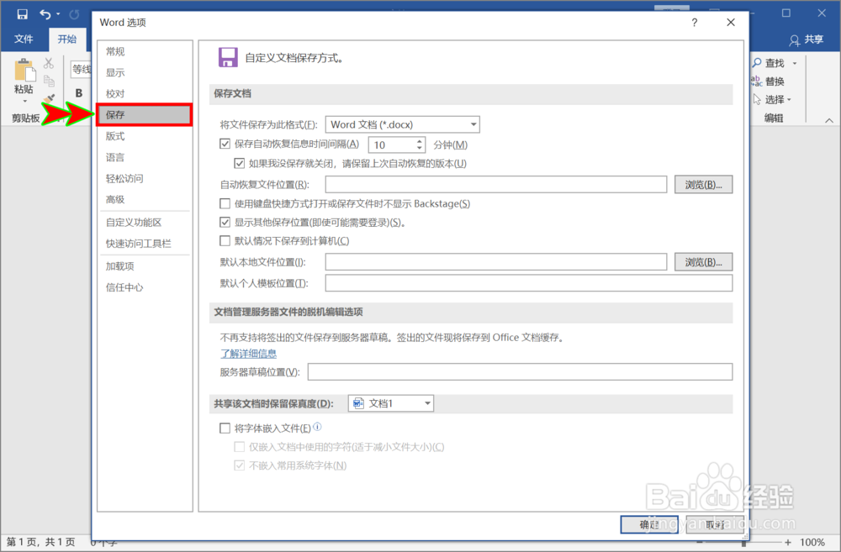The height and width of the screenshot is (552, 841).
Task: Open the Select dropdown arrow in ribbon
Action: coord(789,100)
